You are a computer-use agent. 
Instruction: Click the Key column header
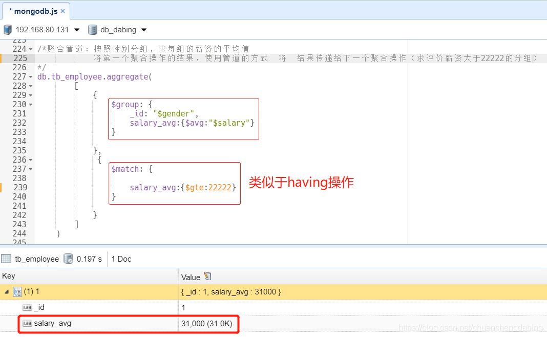(89, 276)
